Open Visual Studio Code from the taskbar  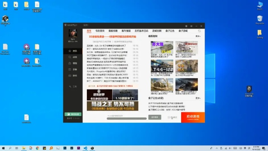click(86, 148)
